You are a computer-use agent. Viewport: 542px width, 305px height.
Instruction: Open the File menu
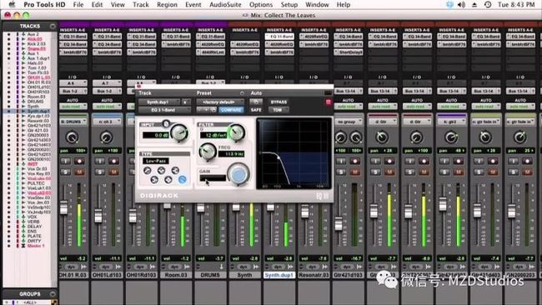point(78,4)
